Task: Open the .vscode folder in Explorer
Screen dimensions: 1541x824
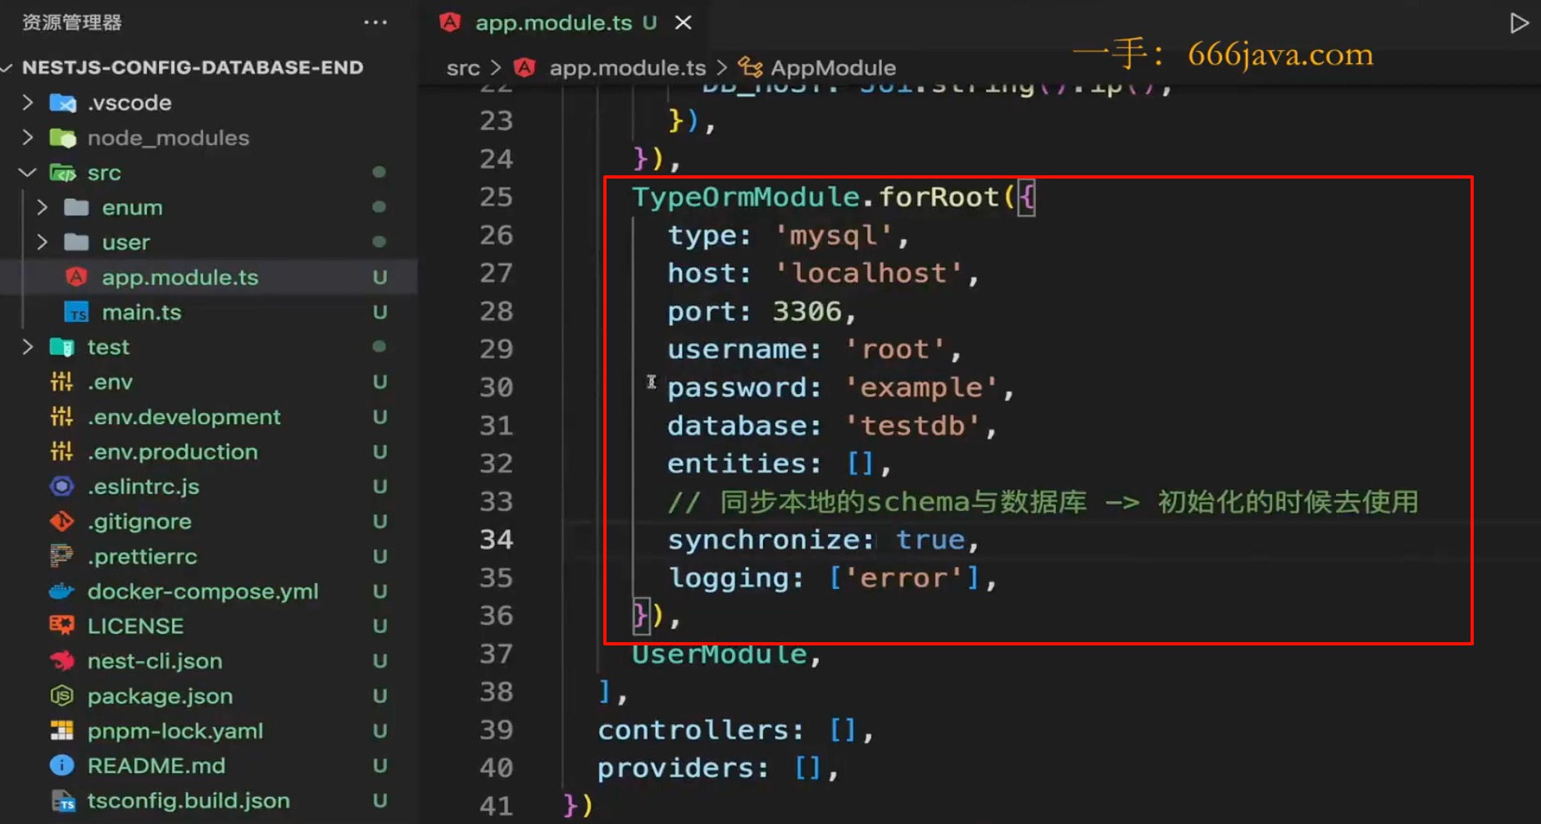Action: 130,102
